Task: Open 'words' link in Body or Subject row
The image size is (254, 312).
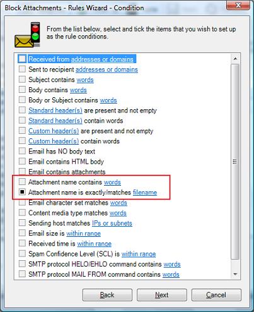Action: click(x=108, y=100)
